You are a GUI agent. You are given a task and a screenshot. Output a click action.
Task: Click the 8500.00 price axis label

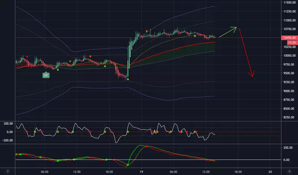pos(289,108)
